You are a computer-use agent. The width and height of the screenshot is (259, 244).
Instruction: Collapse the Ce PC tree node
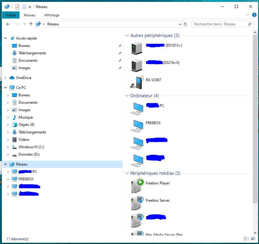tap(6, 87)
